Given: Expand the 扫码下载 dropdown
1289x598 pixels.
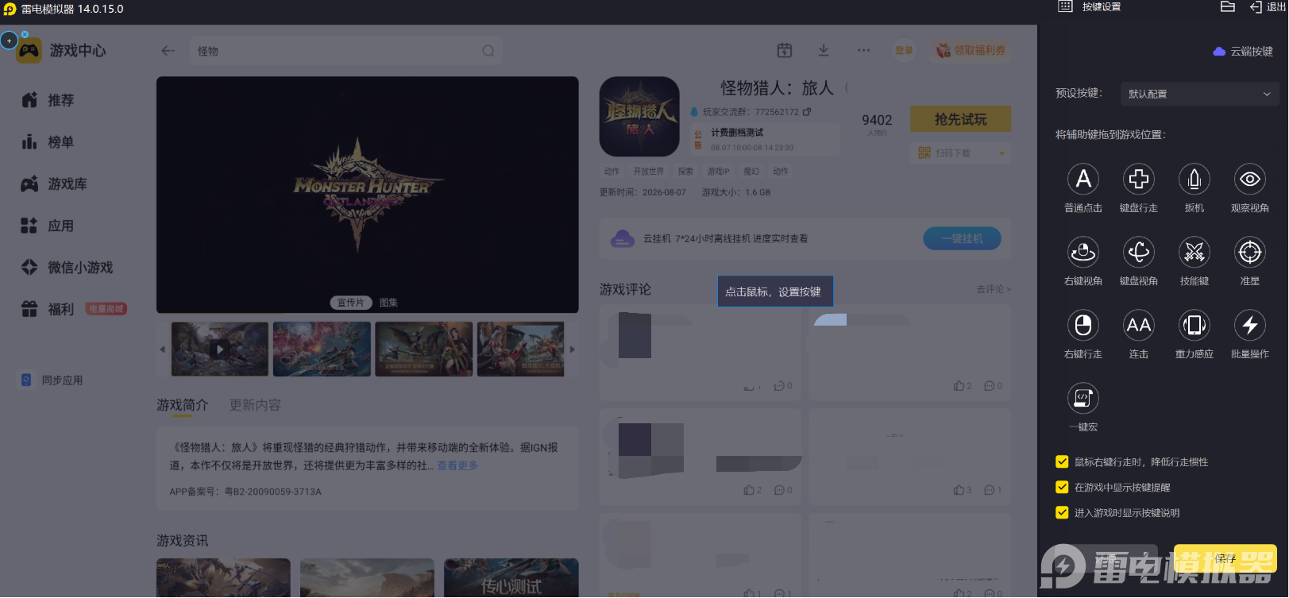Looking at the screenshot, I should coord(1001,153).
